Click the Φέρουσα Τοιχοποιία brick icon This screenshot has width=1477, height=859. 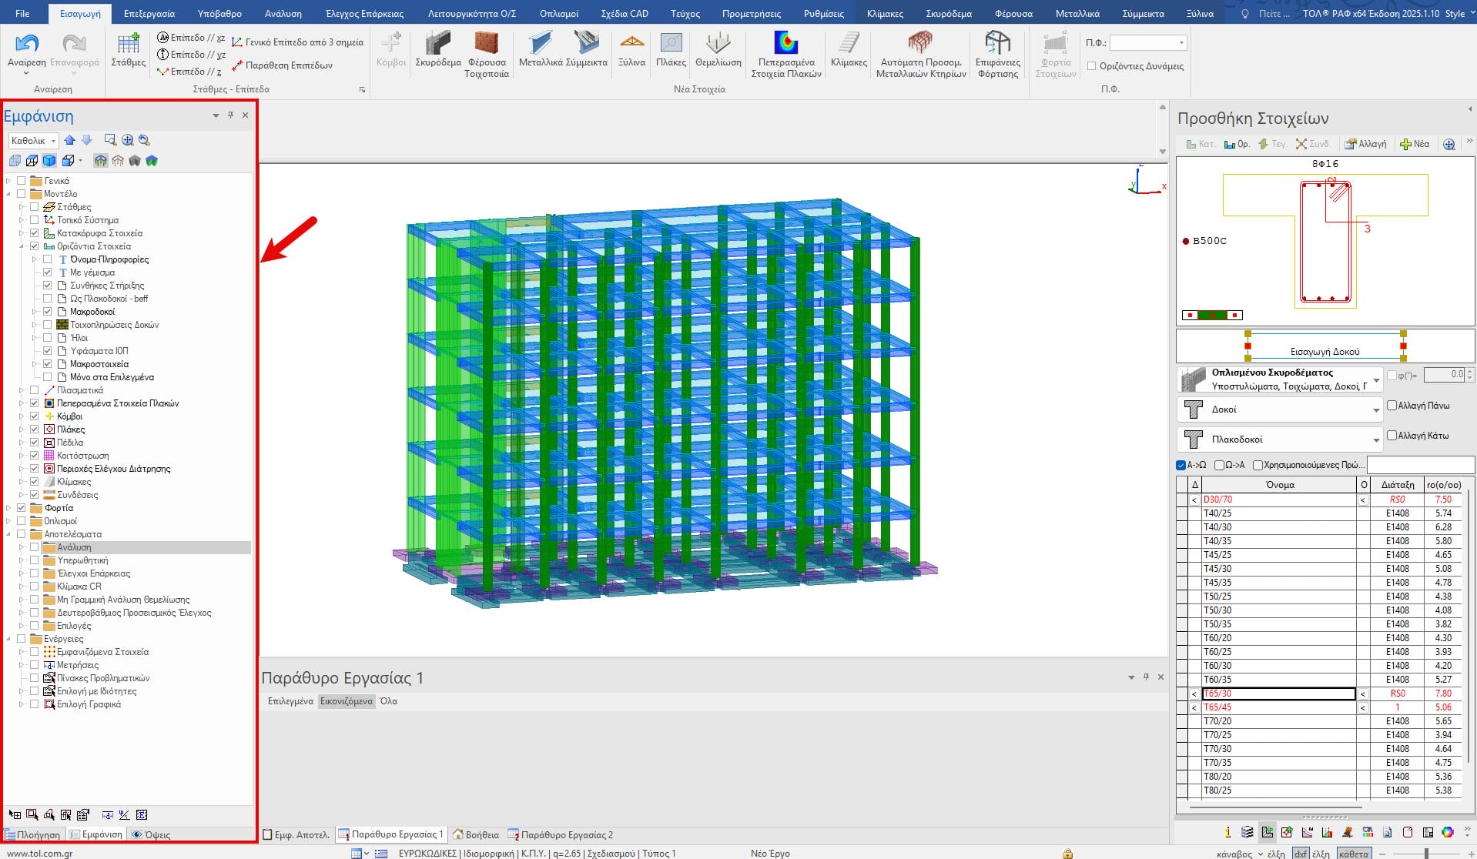[x=486, y=44]
